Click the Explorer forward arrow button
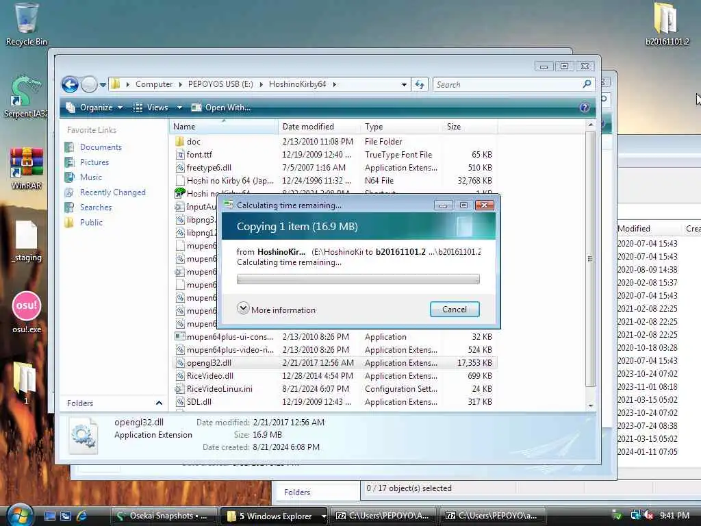This screenshot has height=526, width=701. tap(89, 84)
